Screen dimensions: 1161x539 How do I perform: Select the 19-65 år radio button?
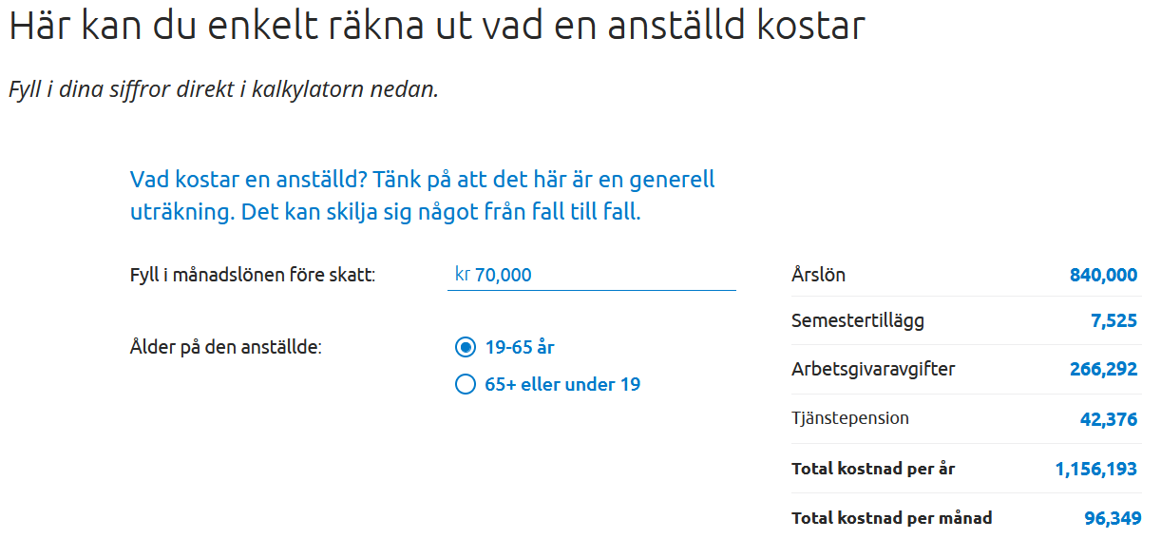[x=466, y=347]
